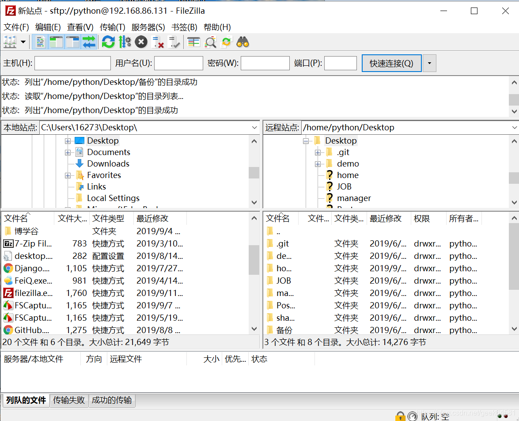
Task: Select the Django.... shortcut in local list
Action: pyautogui.click(x=93, y=268)
